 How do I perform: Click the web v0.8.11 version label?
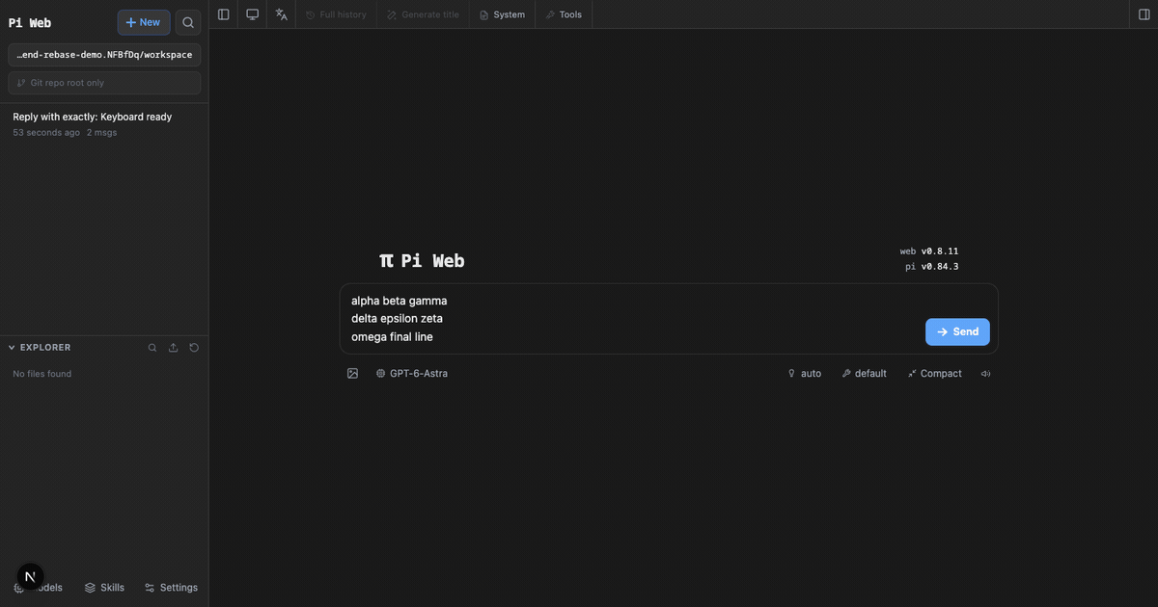(929, 251)
